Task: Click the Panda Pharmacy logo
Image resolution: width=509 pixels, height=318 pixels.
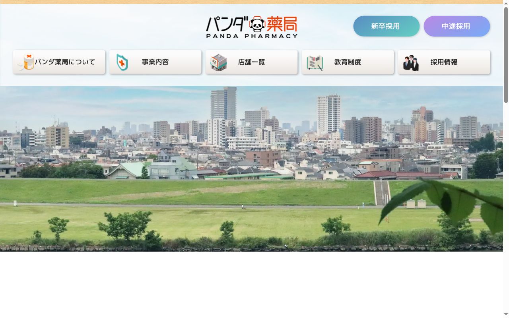Action: click(x=252, y=27)
